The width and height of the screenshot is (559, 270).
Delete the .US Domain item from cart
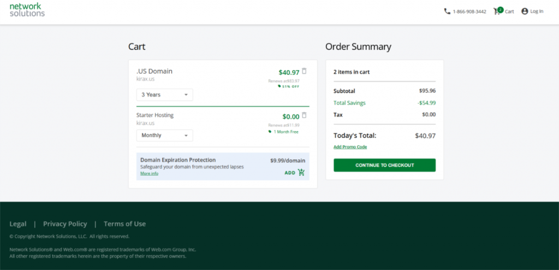point(304,71)
